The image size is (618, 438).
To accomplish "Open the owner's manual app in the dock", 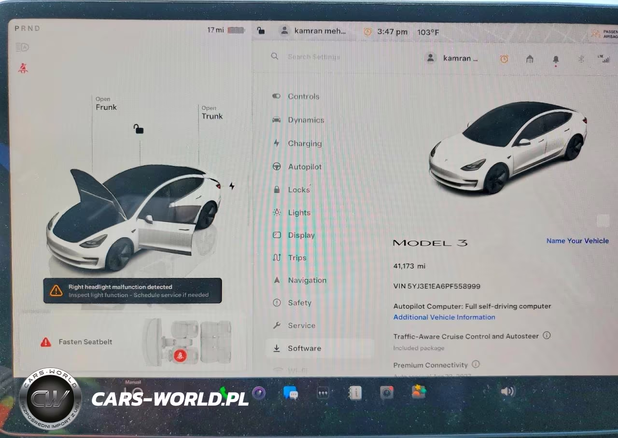I will tap(355, 393).
